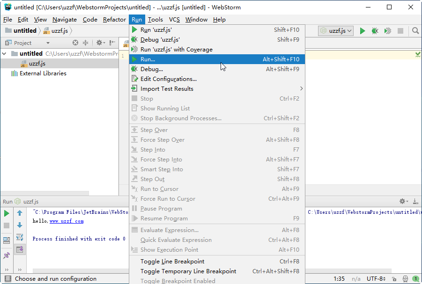Select uzzf.js file in the project tree

(37, 64)
